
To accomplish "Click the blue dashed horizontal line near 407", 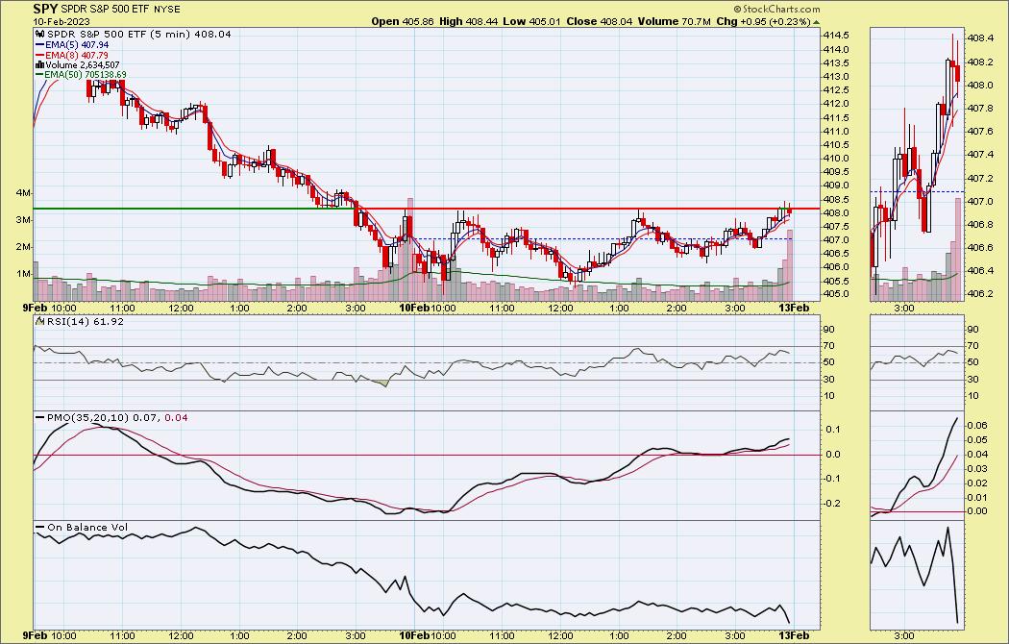I will [604, 239].
